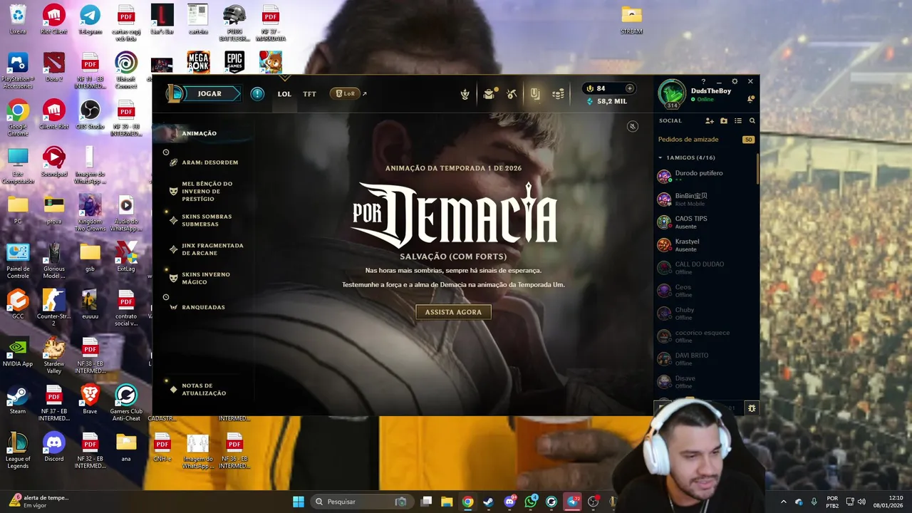Open WhatsApp from the taskbar
Viewport: 912px width, 513px height.
[531, 502]
